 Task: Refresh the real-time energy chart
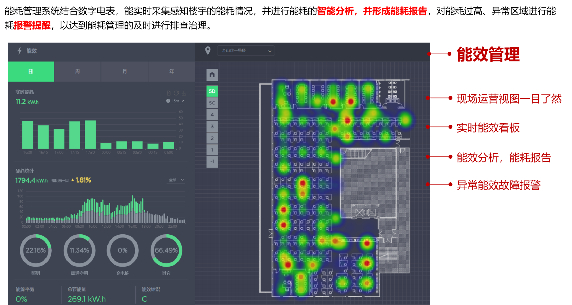pyautogui.click(x=176, y=93)
